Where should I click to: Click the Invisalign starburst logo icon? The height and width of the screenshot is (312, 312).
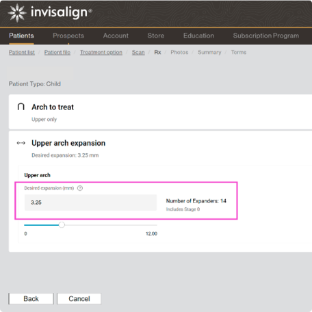[x=17, y=13]
